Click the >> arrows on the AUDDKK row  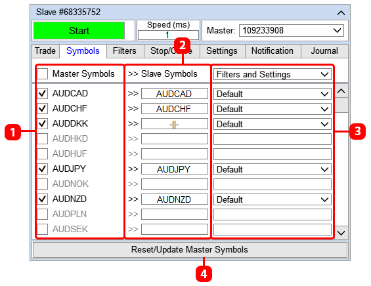[133, 123]
